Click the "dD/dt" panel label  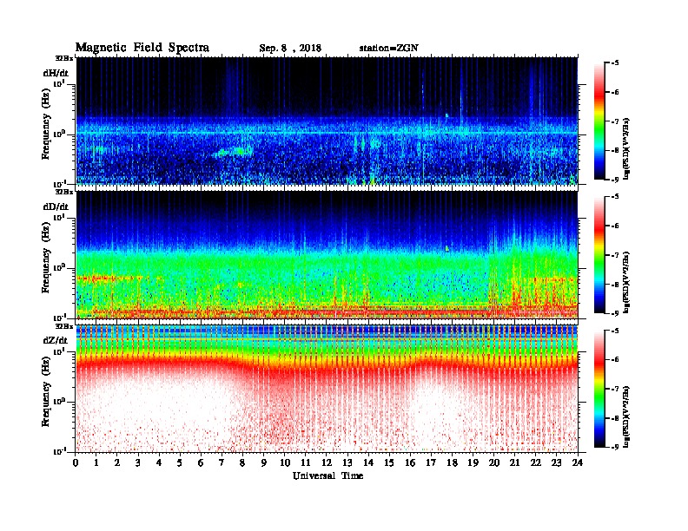56,206
